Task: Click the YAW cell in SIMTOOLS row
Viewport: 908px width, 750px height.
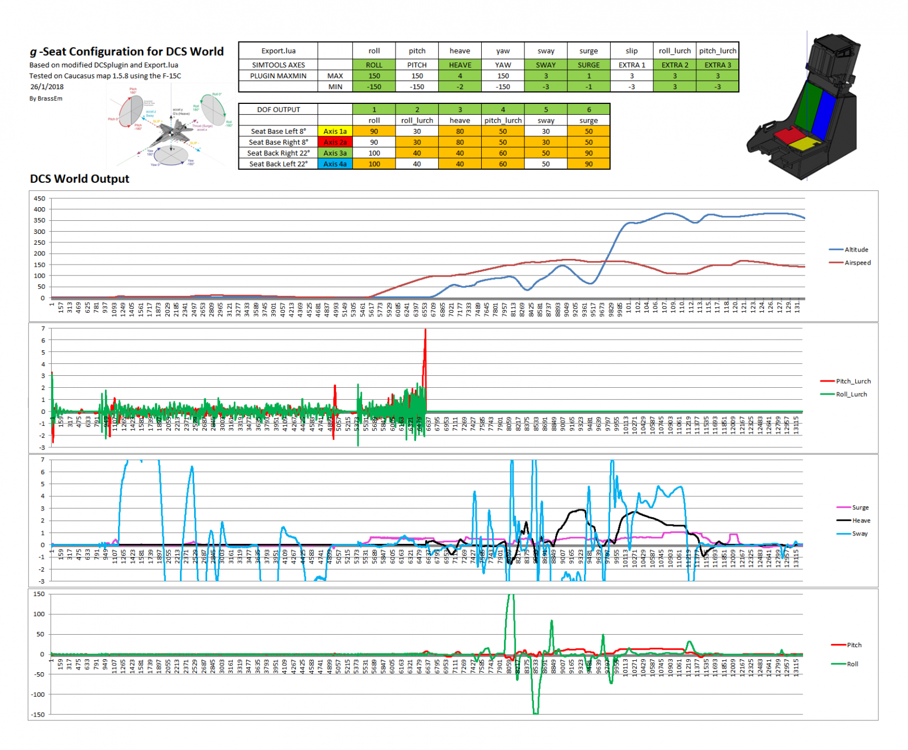Action: point(503,65)
